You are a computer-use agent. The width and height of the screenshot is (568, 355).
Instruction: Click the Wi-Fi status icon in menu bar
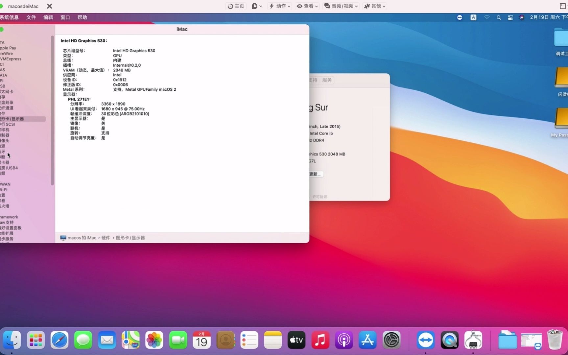point(487,17)
